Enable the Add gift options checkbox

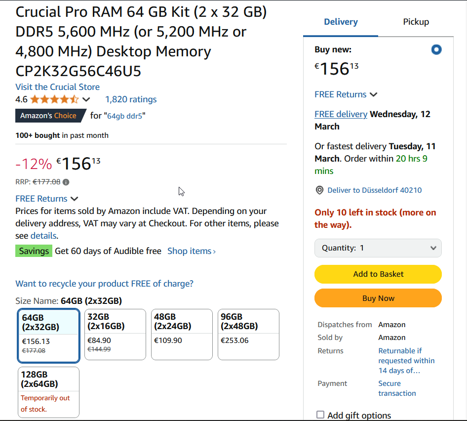pyautogui.click(x=320, y=415)
